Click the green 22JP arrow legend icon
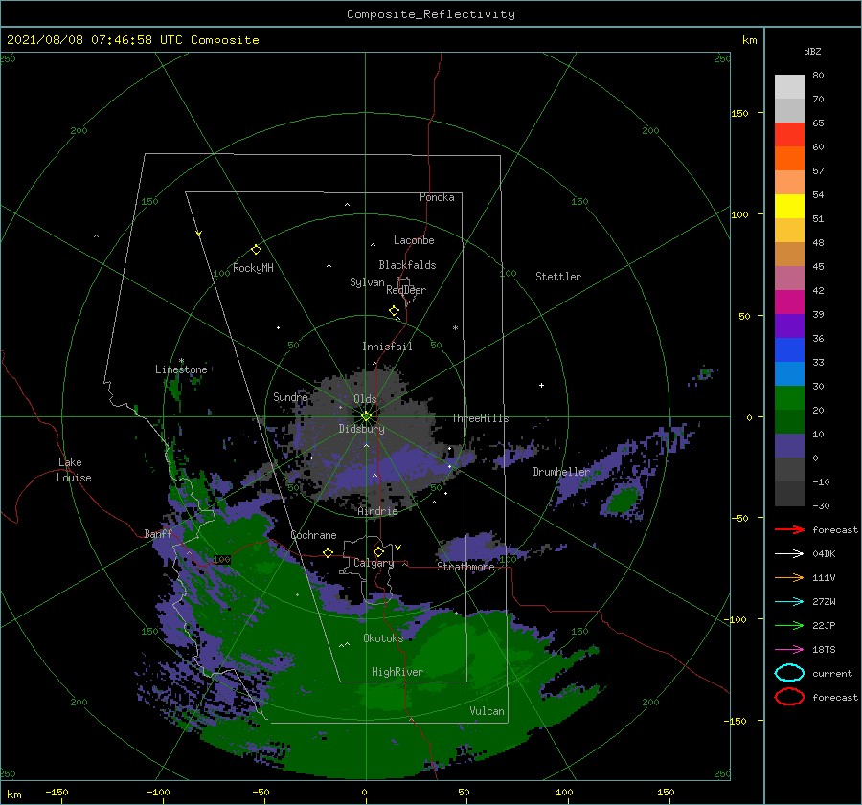Image resolution: width=862 pixels, height=805 pixels. click(x=789, y=625)
